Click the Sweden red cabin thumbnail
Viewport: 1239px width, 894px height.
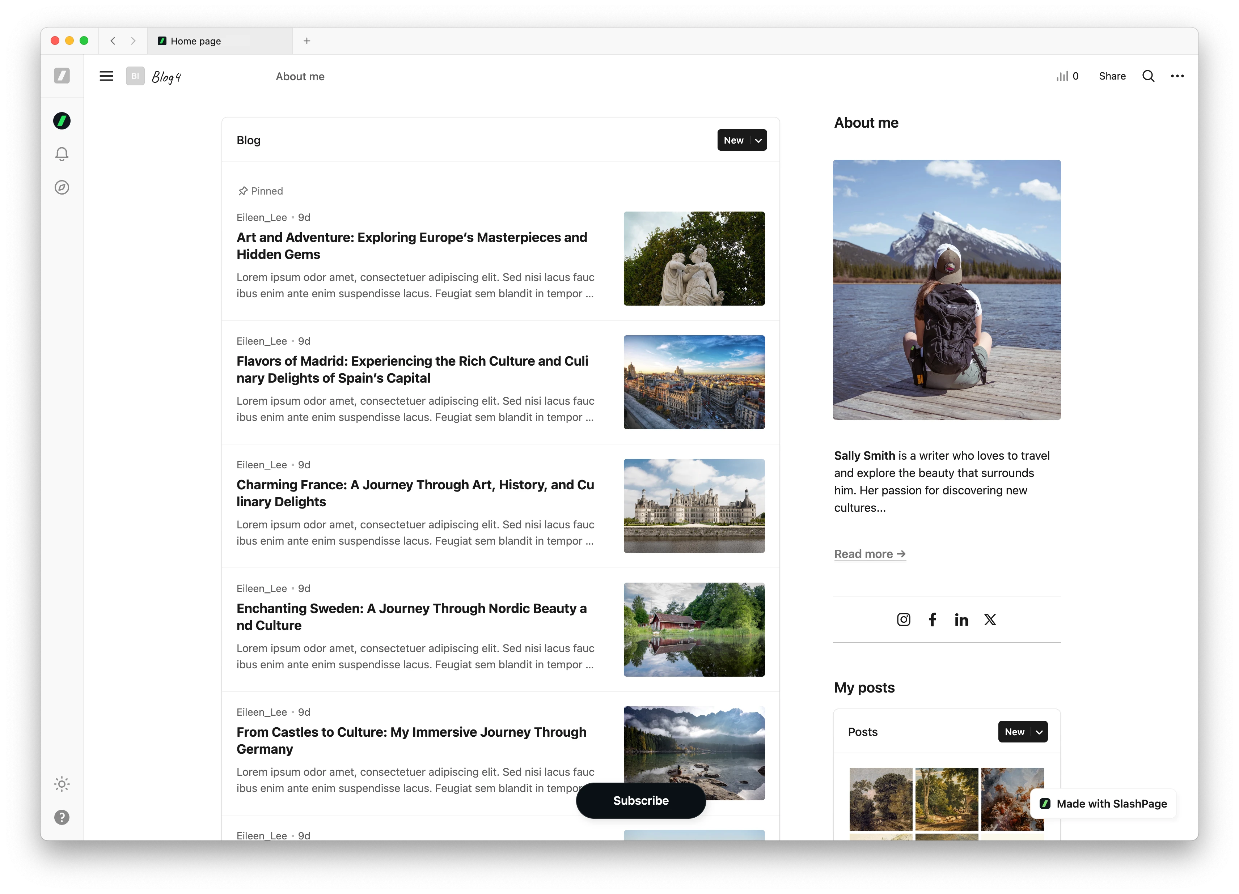coord(694,630)
